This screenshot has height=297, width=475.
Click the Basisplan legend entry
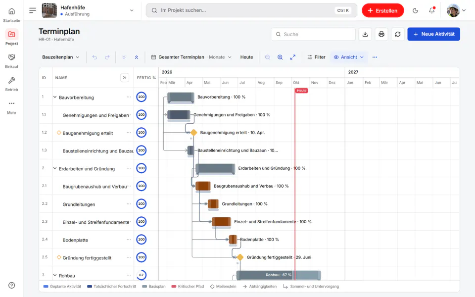pos(154,287)
